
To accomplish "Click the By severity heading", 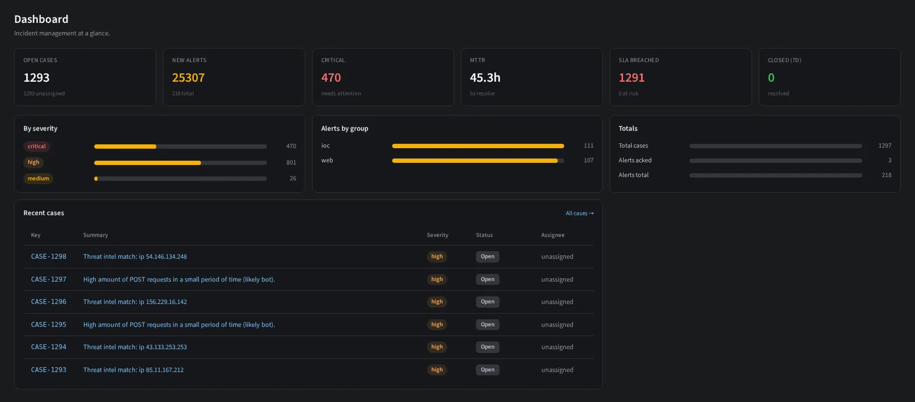I will coord(40,129).
